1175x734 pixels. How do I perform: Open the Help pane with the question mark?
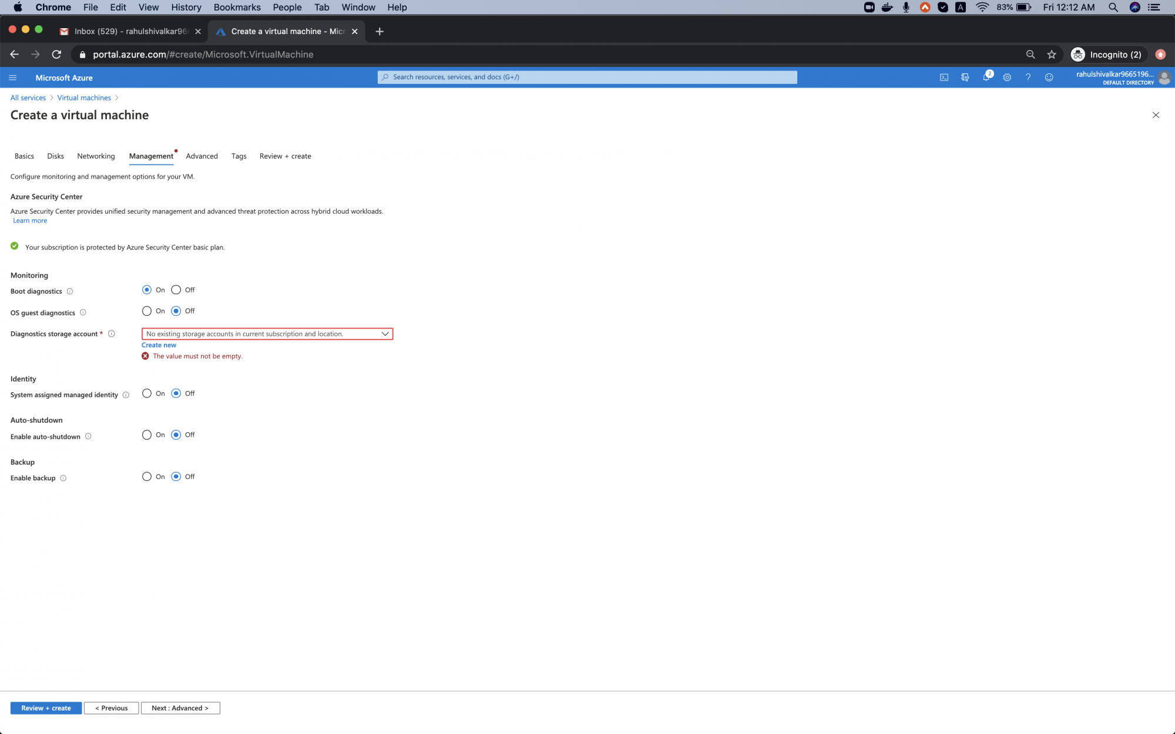click(1028, 77)
